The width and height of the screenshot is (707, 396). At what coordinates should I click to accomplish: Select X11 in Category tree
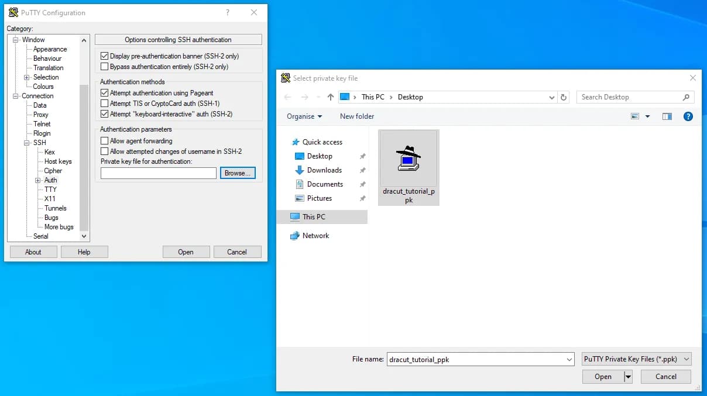coord(50,199)
